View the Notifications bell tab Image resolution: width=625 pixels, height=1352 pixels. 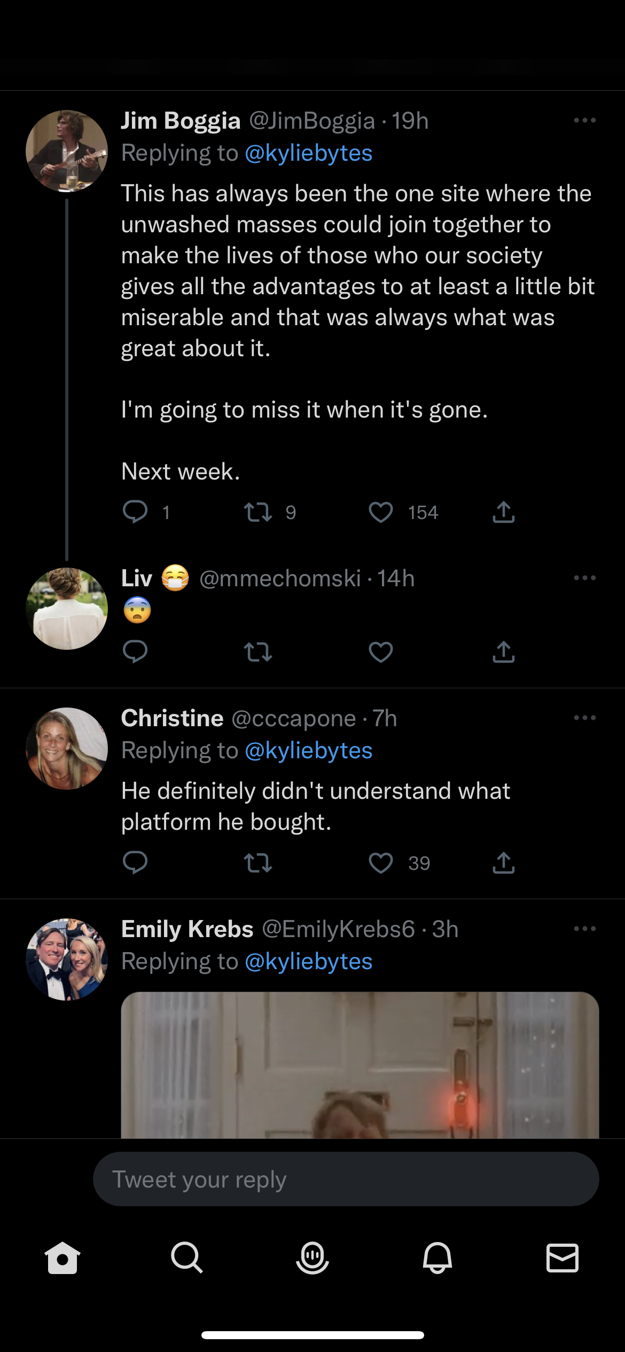(437, 1257)
